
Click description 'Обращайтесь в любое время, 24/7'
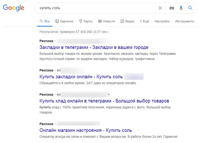tap(66, 83)
